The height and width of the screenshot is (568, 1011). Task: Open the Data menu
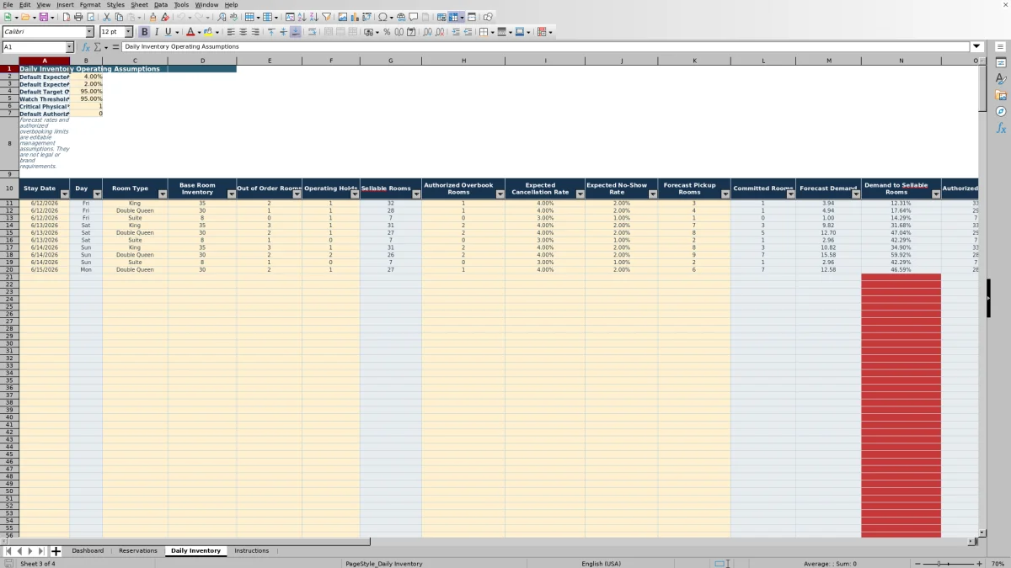point(160,5)
